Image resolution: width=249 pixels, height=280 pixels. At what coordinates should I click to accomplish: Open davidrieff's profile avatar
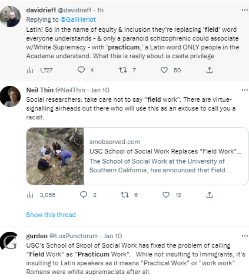click(10, 16)
